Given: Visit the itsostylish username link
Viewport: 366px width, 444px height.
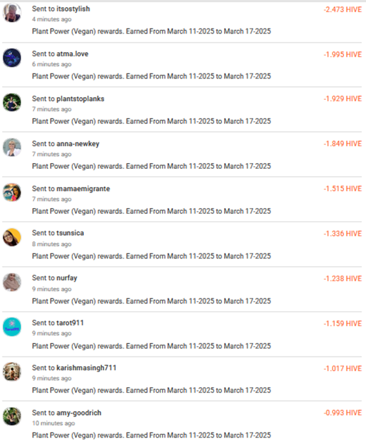Looking at the screenshot, I should coord(73,9).
